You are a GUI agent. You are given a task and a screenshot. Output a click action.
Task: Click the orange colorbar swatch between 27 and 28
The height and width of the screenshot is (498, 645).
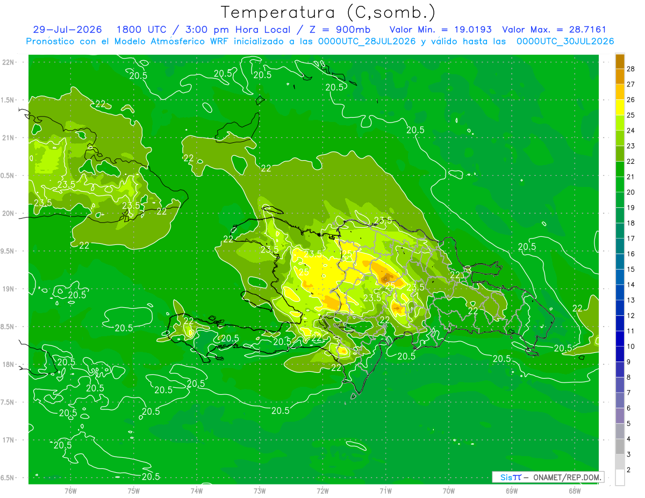click(x=620, y=76)
